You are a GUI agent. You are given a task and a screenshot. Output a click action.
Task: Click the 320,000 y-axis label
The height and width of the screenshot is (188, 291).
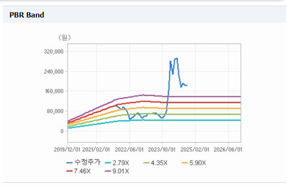pyautogui.click(x=53, y=51)
